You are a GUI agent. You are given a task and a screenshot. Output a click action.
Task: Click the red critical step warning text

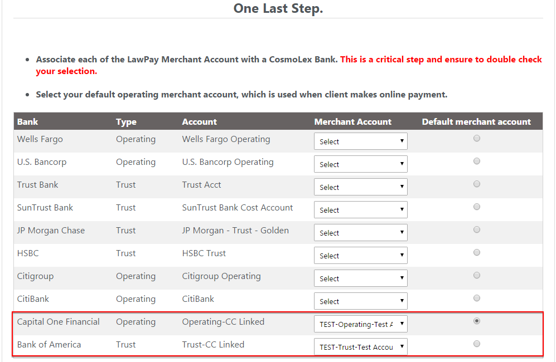[289, 65]
